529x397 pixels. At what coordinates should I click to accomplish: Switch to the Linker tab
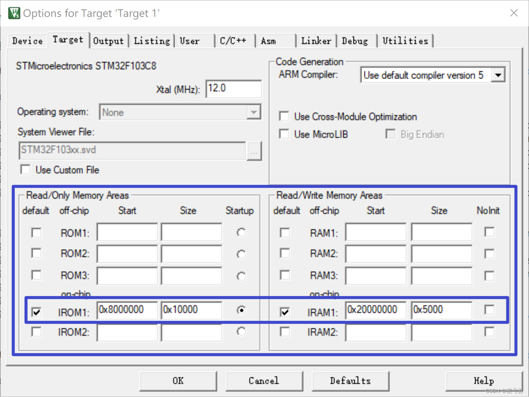pos(316,41)
